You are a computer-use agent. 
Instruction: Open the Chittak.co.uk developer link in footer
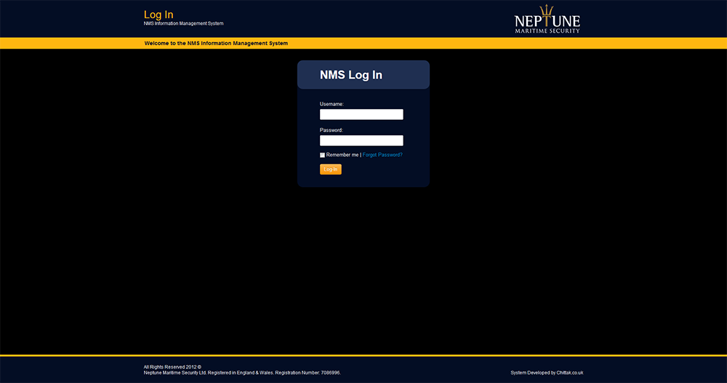570,373
